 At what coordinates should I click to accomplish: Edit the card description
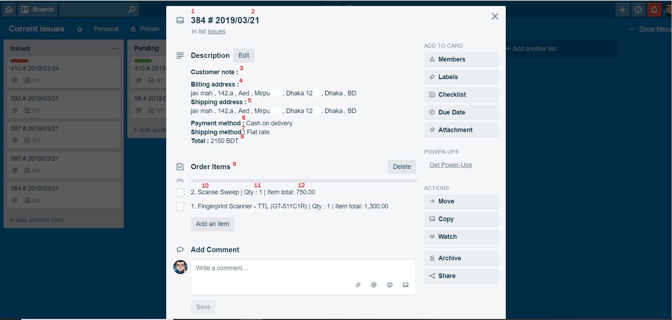(x=244, y=55)
